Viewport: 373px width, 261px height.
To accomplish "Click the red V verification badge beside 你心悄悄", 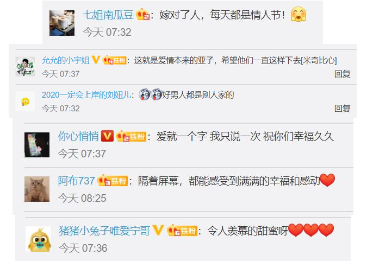I will coord(107,136).
